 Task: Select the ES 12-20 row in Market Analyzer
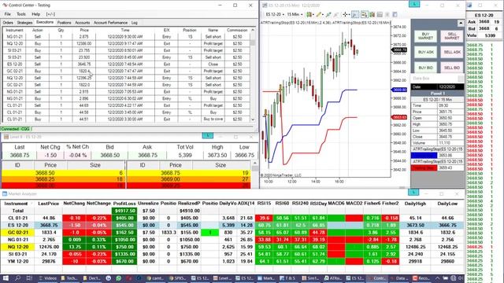tap(232, 226)
